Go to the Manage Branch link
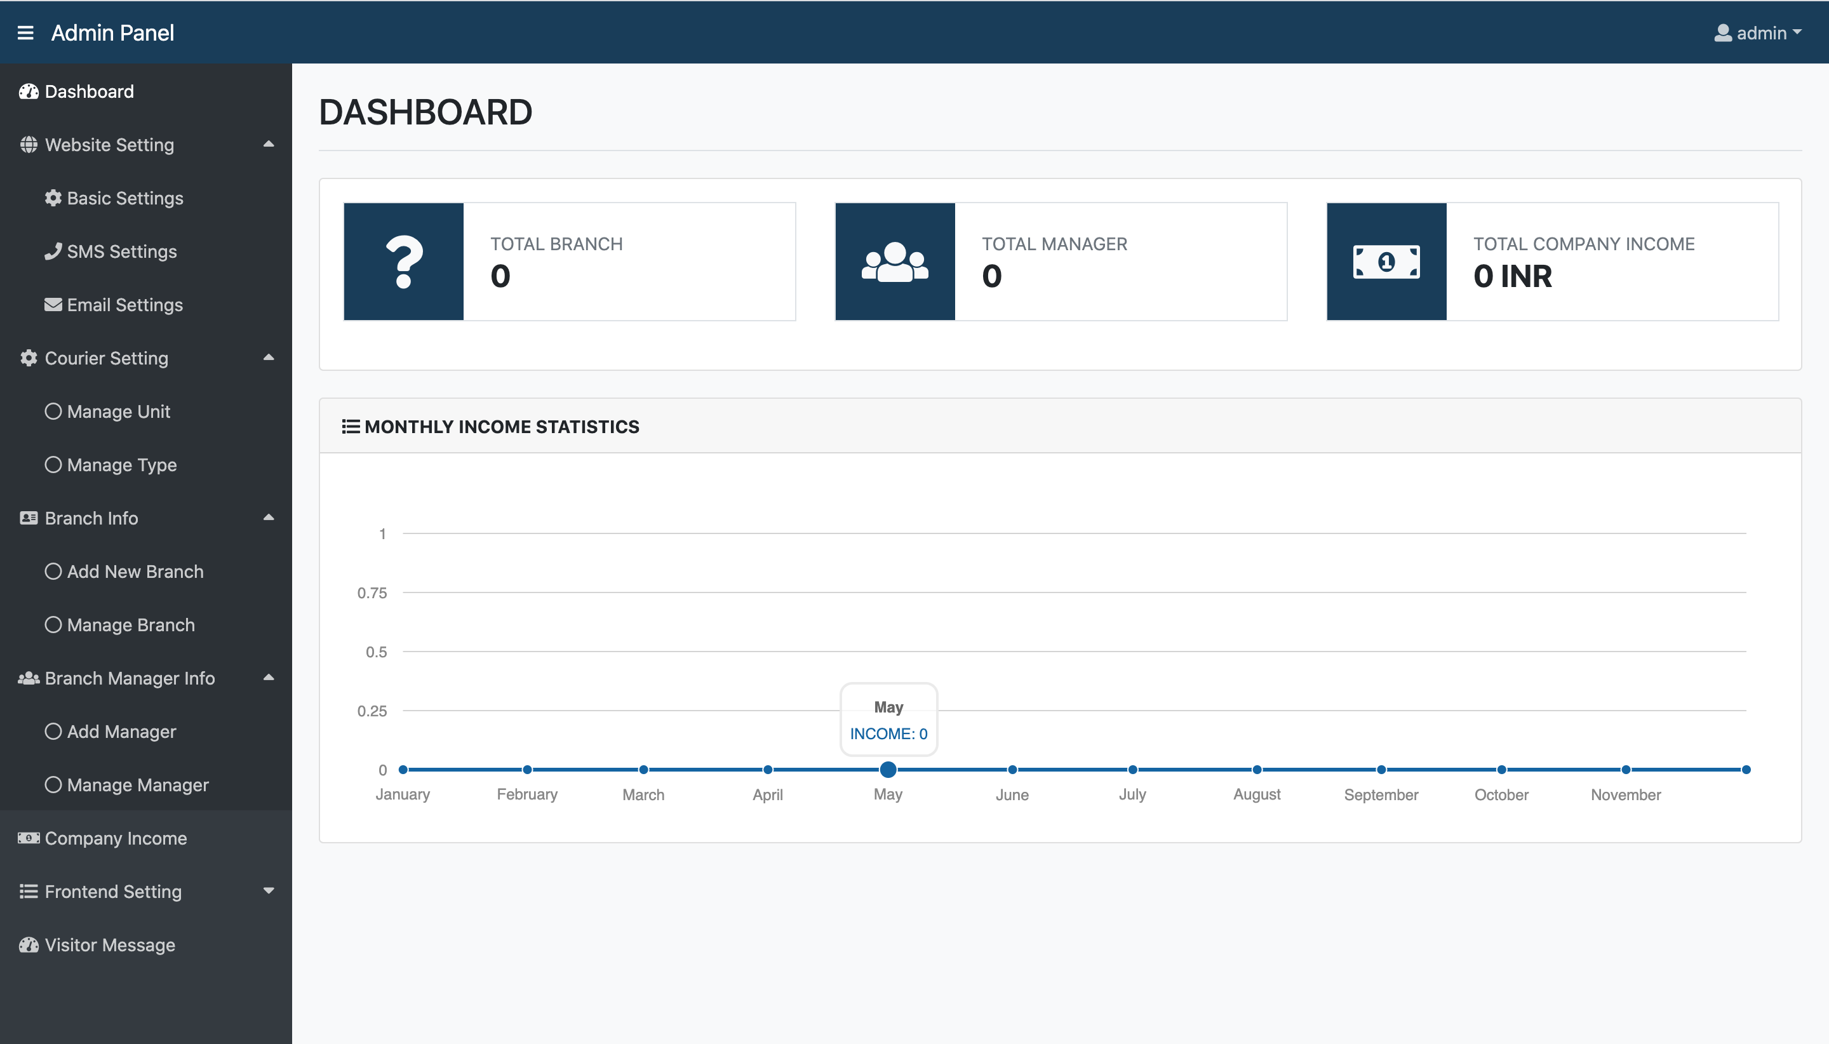This screenshot has width=1829, height=1044. 130,624
